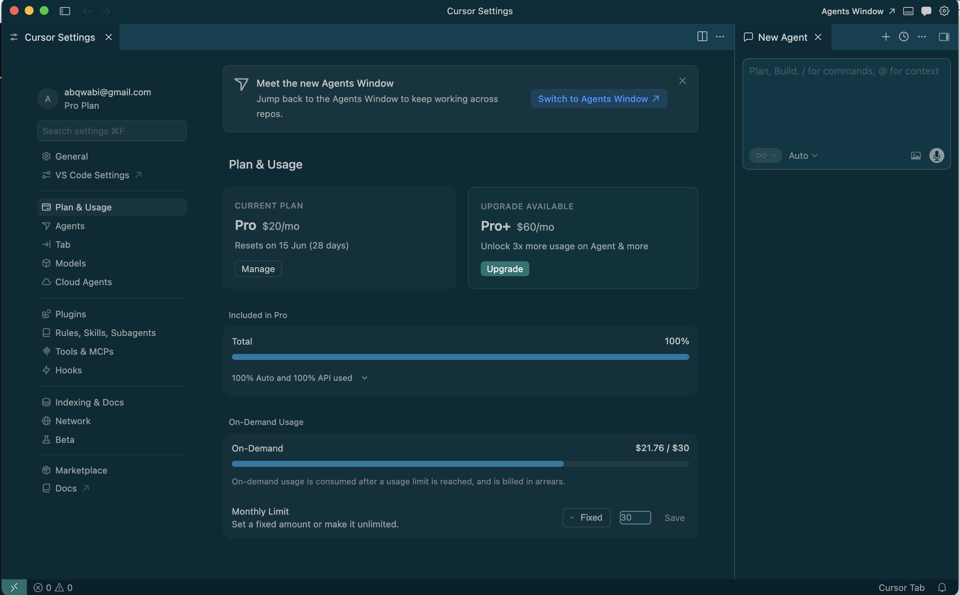Open editor More Actions ellipsis

click(x=720, y=37)
